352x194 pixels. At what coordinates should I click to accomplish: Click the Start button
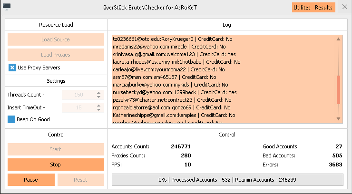(x=56, y=149)
